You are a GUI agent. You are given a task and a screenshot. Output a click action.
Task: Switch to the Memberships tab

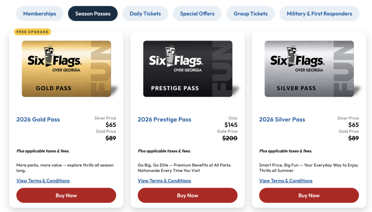click(x=39, y=13)
